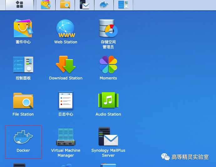Click the 'Docker' label in the app grid
Viewport: 216px width, 167px height.
[23, 150]
